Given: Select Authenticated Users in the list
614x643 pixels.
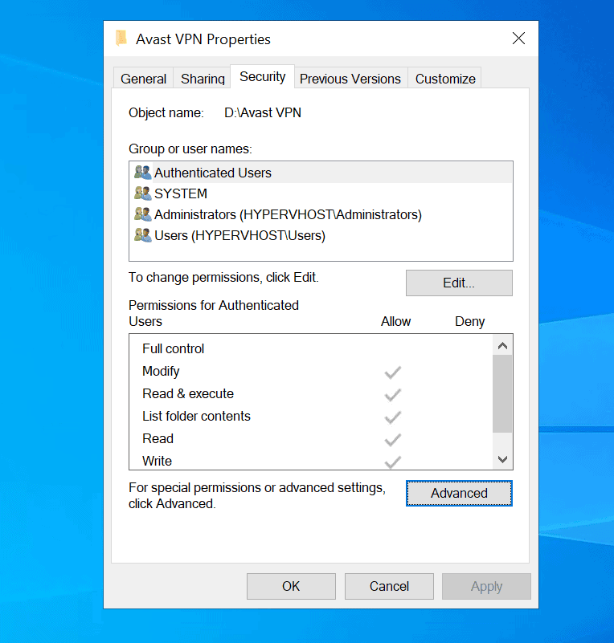Looking at the screenshot, I should (321, 173).
